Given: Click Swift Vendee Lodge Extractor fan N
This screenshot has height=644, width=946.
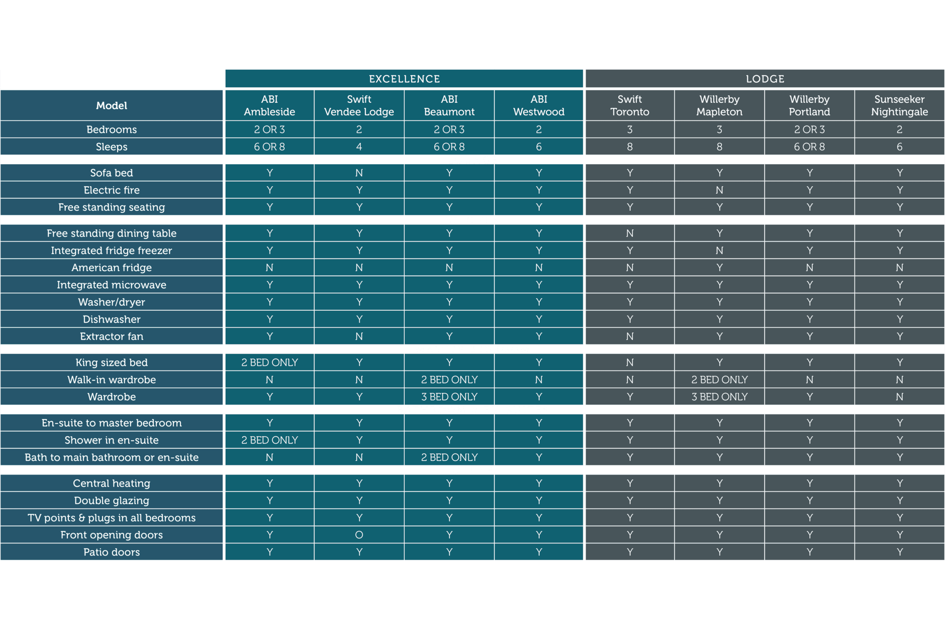Looking at the screenshot, I should [x=359, y=336].
